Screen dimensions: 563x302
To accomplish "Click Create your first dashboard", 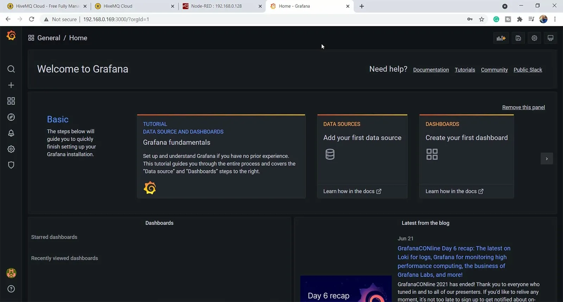I will point(467,138).
